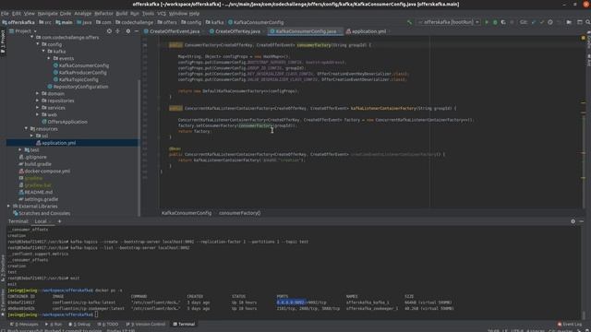Expand the web package
Image resolution: width=591 pixels, height=332 pixels.
point(37,114)
